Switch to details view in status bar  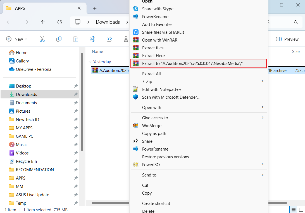pos(294,210)
